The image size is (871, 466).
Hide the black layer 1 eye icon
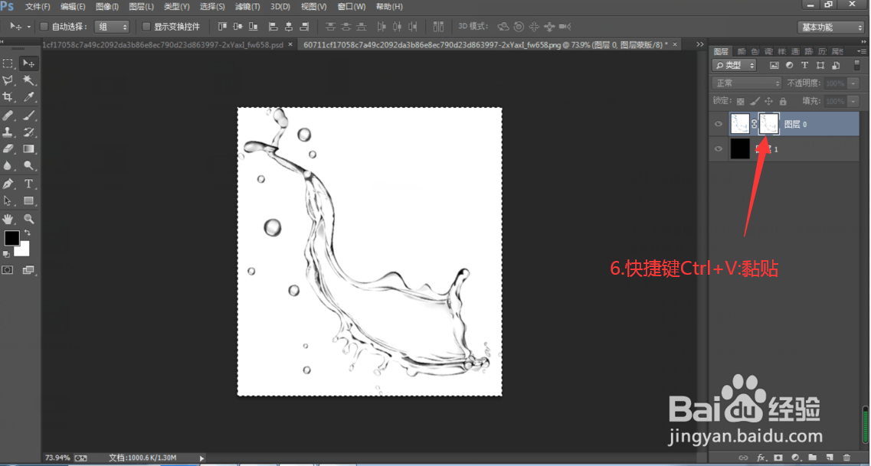pyautogui.click(x=719, y=148)
